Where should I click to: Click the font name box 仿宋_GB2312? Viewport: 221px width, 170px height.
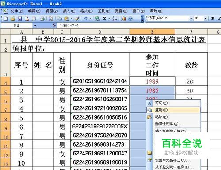tap(168, 19)
